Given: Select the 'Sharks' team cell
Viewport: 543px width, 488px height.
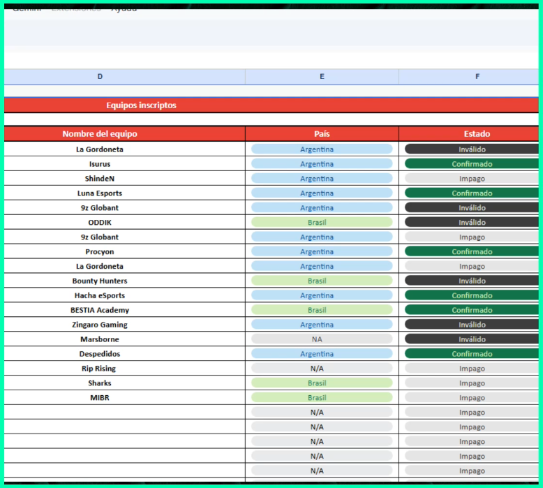Looking at the screenshot, I should (125, 383).
